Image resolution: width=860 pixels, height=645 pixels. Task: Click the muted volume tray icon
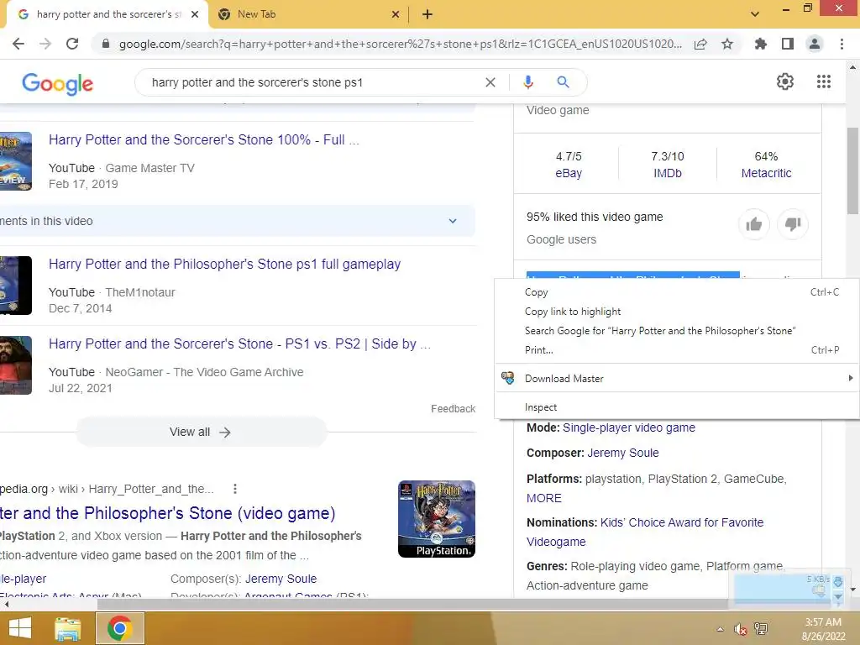[x=741, y=629]
